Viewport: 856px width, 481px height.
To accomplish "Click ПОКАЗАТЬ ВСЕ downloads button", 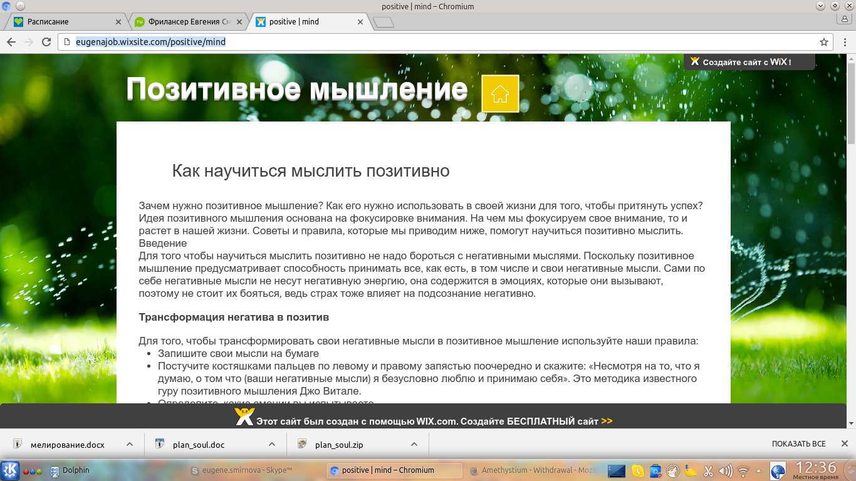I will [798, 444].
